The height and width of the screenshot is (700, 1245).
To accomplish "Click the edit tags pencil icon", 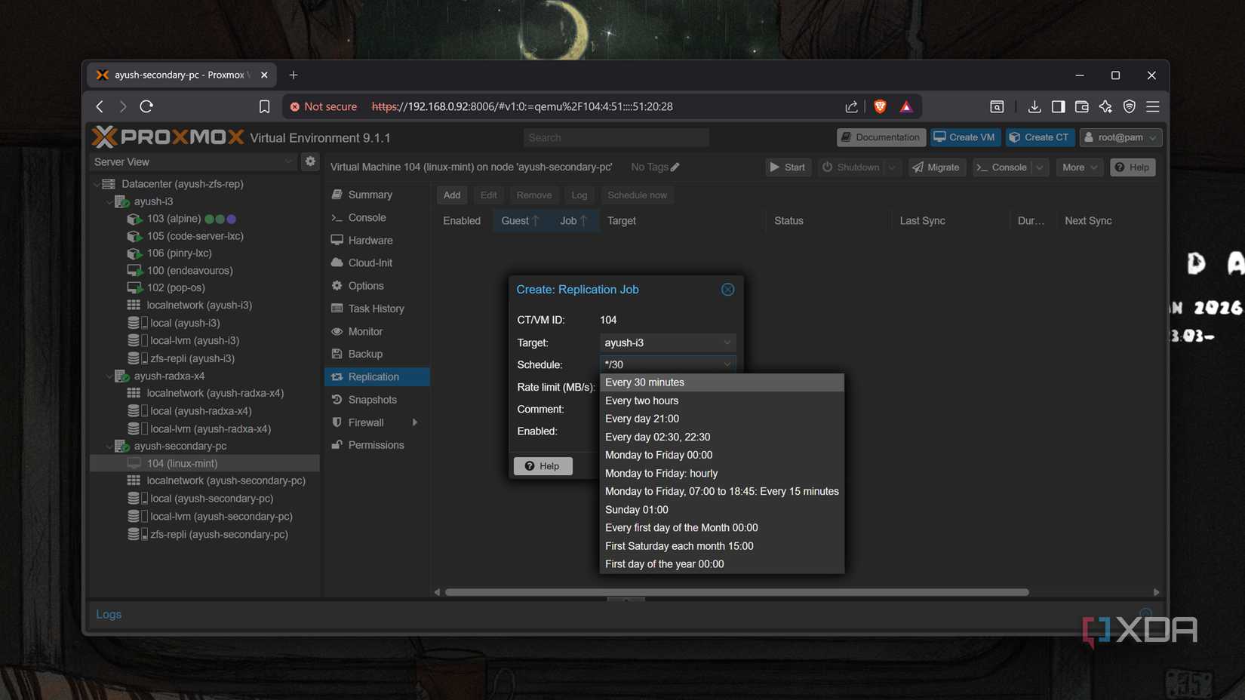I will 675,167.
